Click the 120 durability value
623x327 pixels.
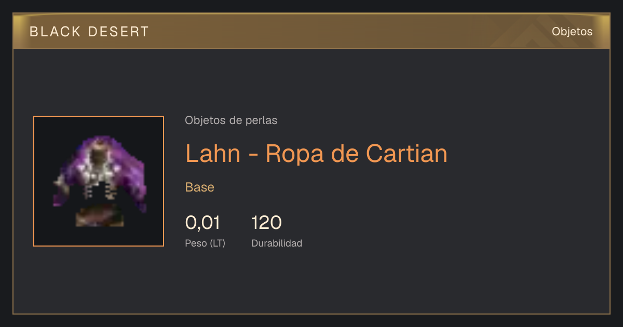point(266,223)
